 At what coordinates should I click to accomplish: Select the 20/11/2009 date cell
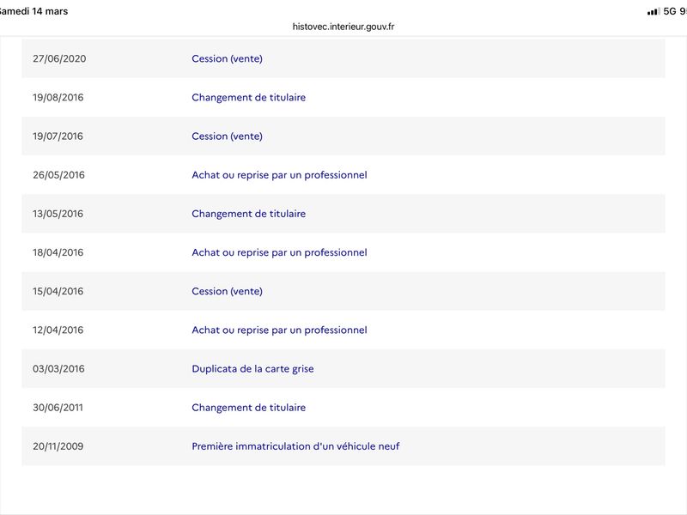58,446
